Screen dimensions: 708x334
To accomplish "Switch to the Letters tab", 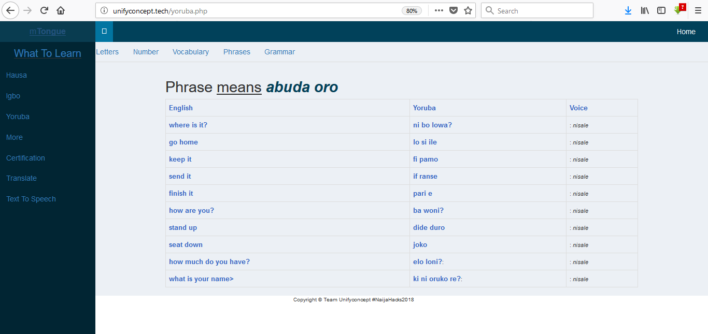I will [107, 52].
